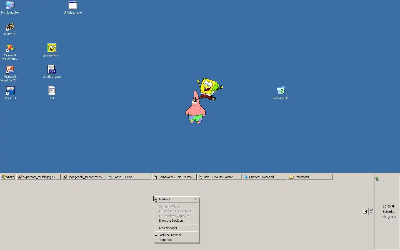The width and height of the screenshot is (400, 250).
Task: Select the Microsoft Visual Studio shortcut icon
Action: coord(10,52)
